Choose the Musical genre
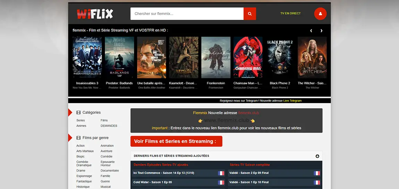 [x=105, y=187]
